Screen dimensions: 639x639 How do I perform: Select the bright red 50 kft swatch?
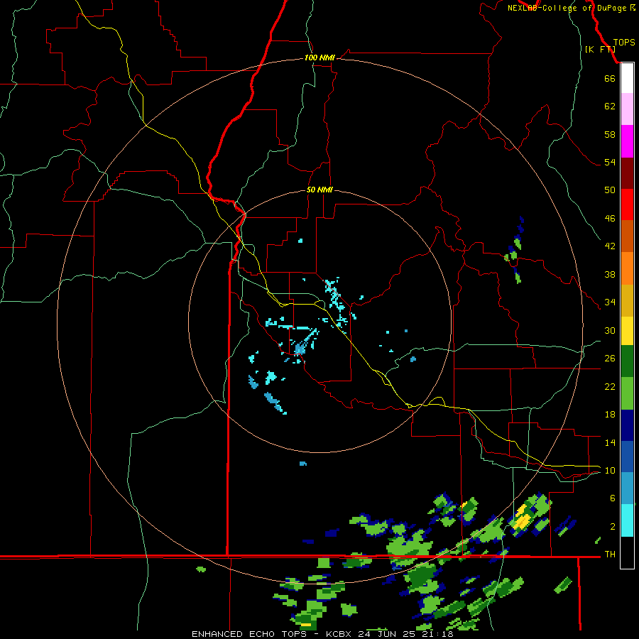pyautogui.click(x=627, y=204)
